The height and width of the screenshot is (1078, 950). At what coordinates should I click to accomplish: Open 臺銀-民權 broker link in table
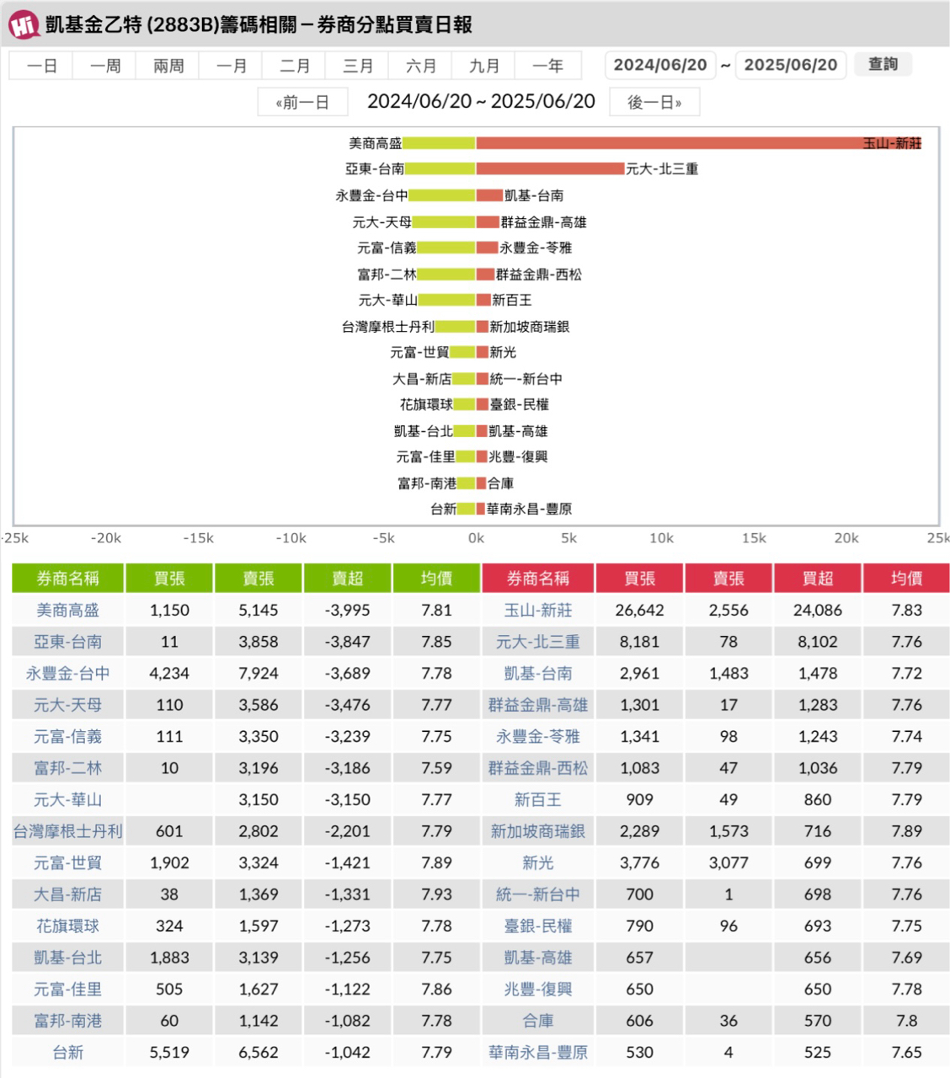coord(537,926)
